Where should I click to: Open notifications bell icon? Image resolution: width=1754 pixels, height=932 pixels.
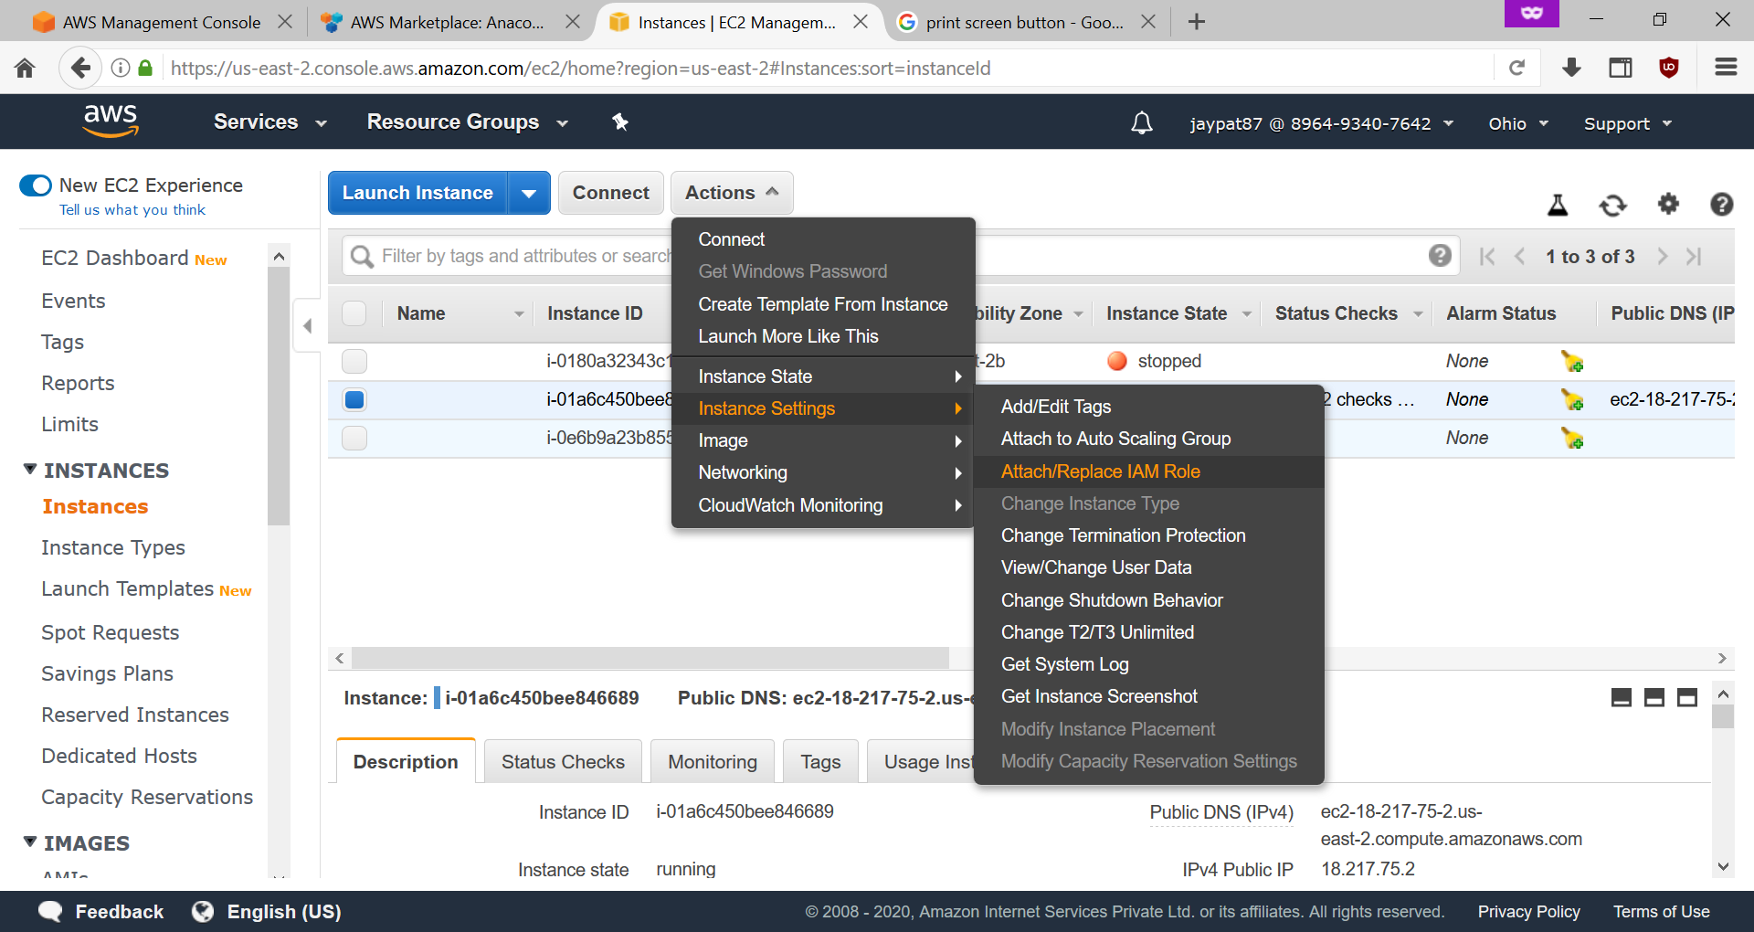coord(1141,122)
